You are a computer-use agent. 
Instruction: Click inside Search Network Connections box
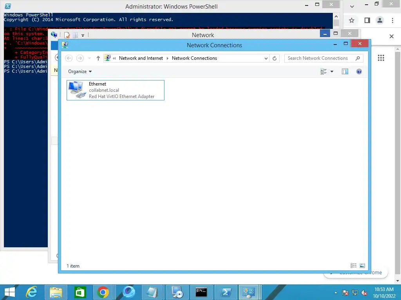tap(318, 59)
